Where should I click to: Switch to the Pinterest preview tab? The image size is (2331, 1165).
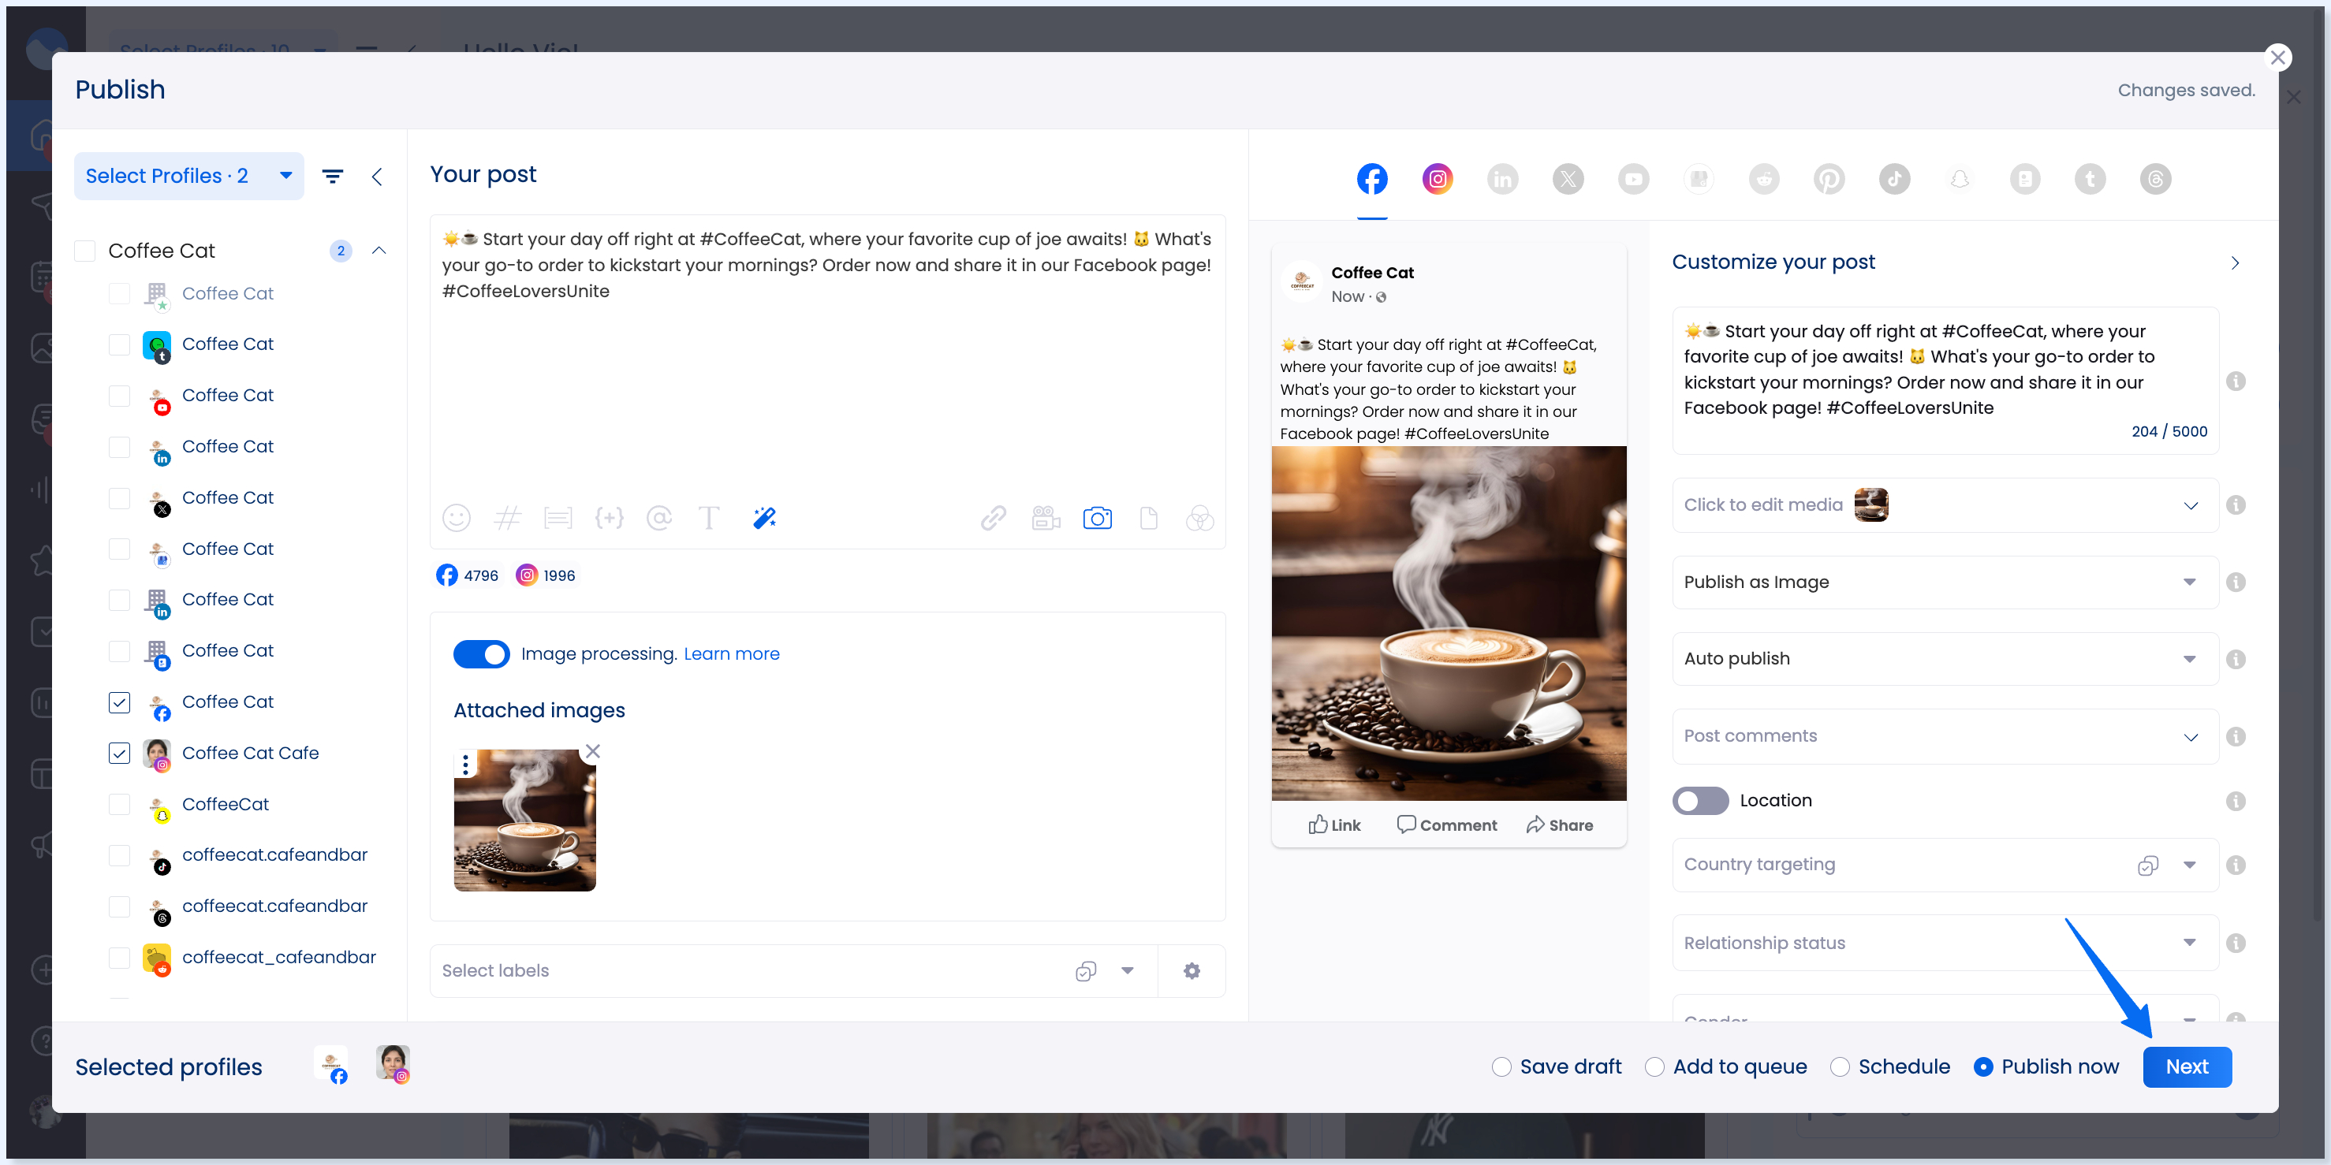(x=1829, y=179)
